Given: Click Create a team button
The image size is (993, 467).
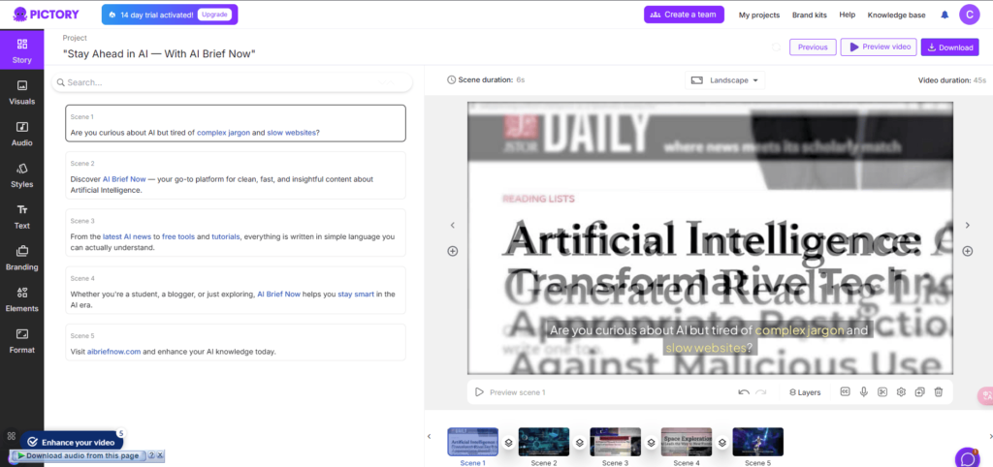Looking at the screenshot, I should [x=684, y=15].
